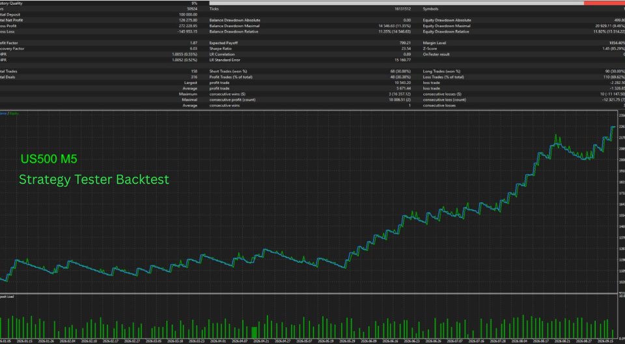This screenshot has width=625, height=344.
Task: Click the Sharpe Ratio label
Action: pos(221,49)
